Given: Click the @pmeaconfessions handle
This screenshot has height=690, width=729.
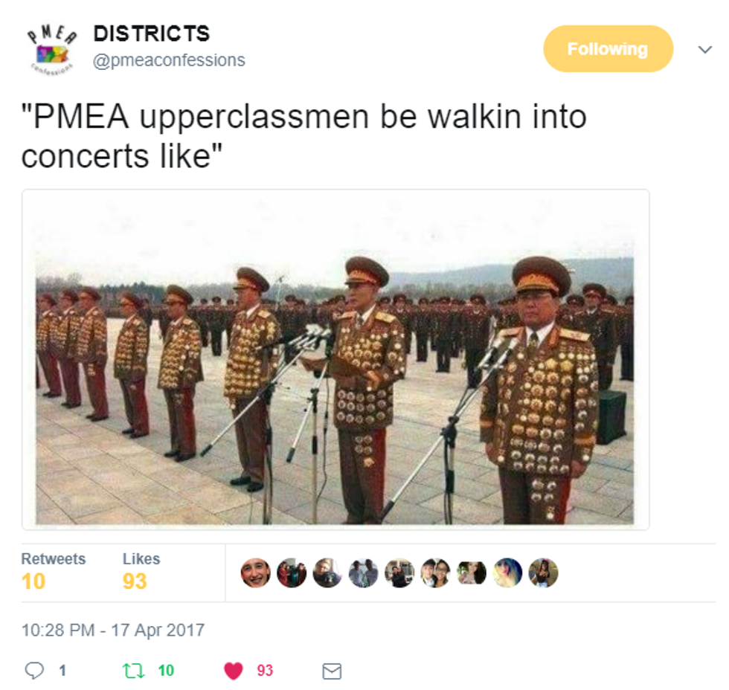Looking at the screenshot, I should point(170,60).
